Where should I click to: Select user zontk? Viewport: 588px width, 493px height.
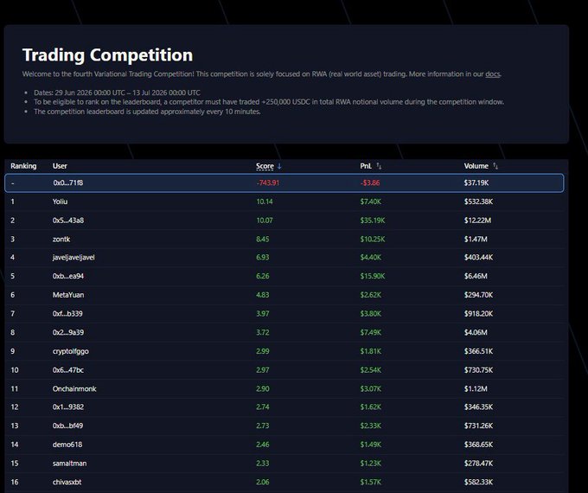click(x=61, y=239)
